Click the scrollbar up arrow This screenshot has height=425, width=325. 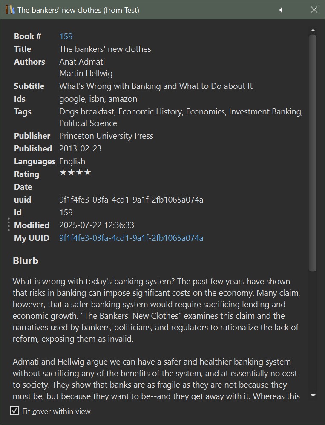313,31
